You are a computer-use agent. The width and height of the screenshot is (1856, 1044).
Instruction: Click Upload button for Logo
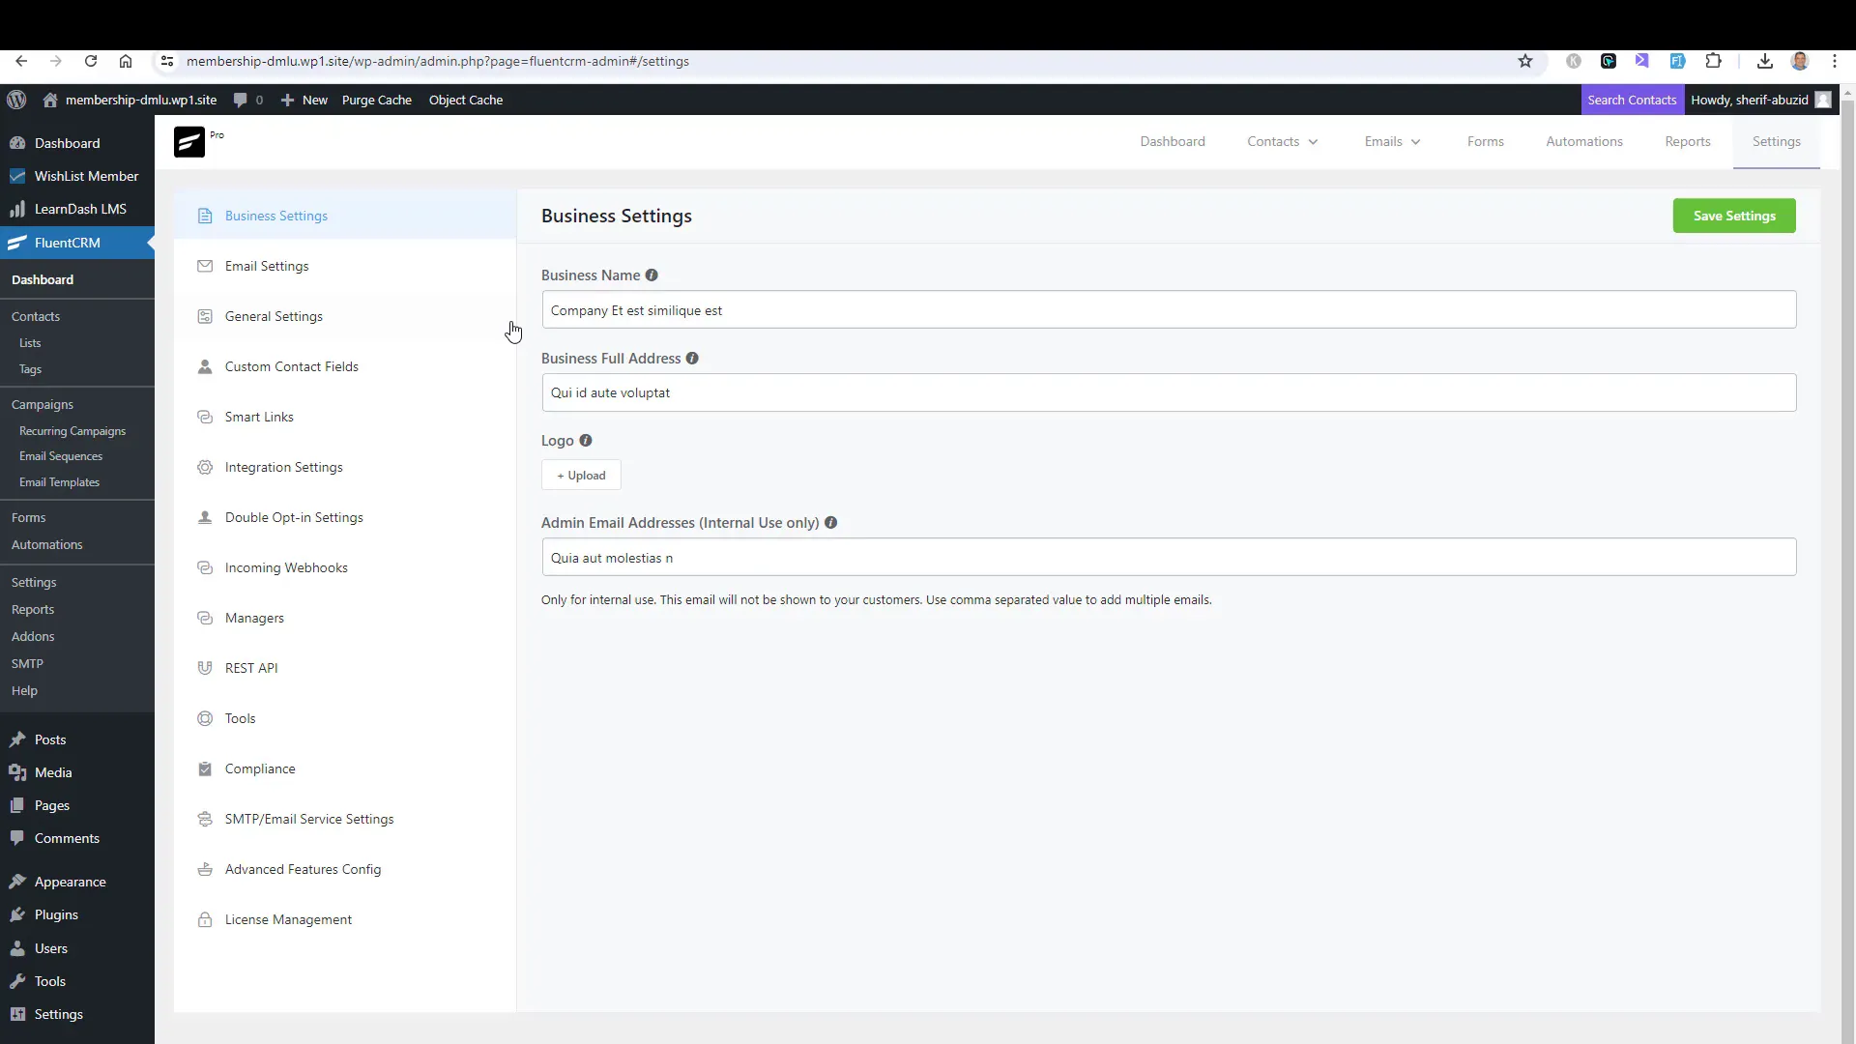tap(581, 475)
